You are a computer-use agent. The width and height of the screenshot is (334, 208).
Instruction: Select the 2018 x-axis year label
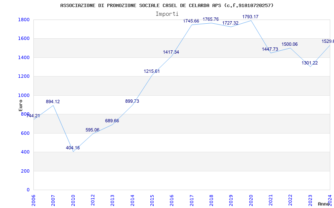(x=211, y=200)
